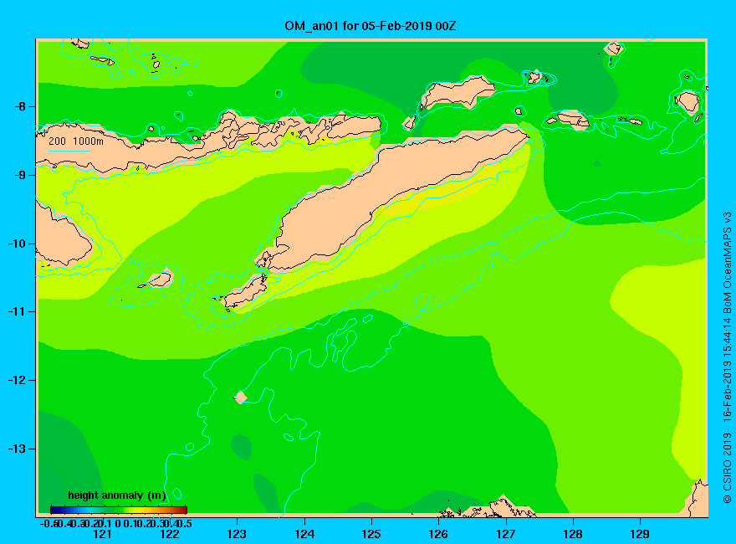The height and width of the screenshot is (544, 736).
Task: Click the latitude label "-8"
Action: click(x=20, y=106)
